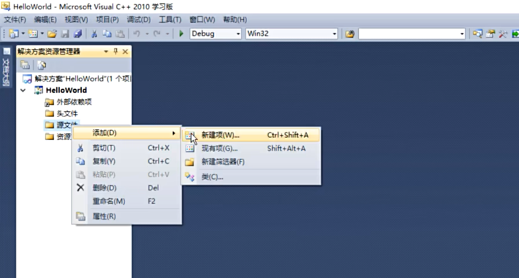Click the properties icon beside 属性(R)
519x278 pixels.
pyautogui.click(x=81, y=216)
